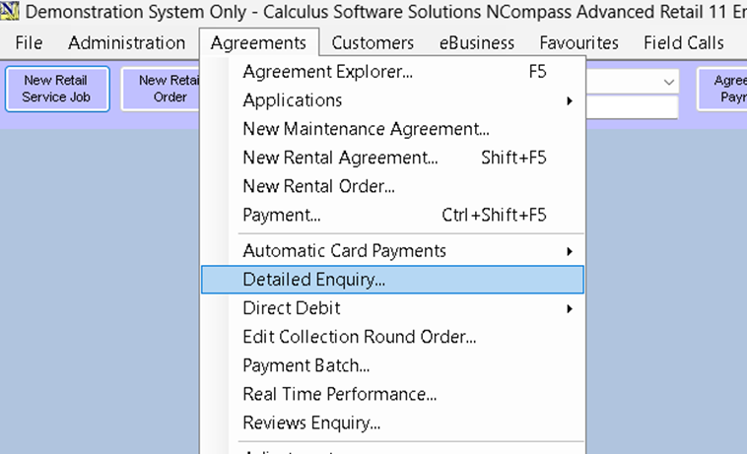This screenshot has height=454, width=747.
Task: Open the Customers menu
Action: pyautogui.click(x=373, y=43)
